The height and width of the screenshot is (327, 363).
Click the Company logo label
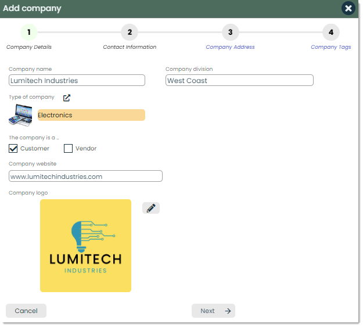[28, 193]
